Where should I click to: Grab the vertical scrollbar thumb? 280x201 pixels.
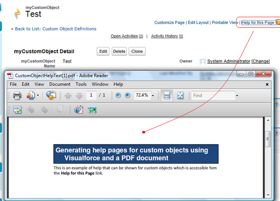click(268, 139)
